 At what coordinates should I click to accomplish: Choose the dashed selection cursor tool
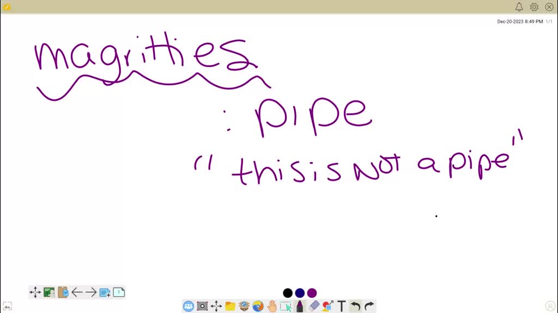pos(286,306)
